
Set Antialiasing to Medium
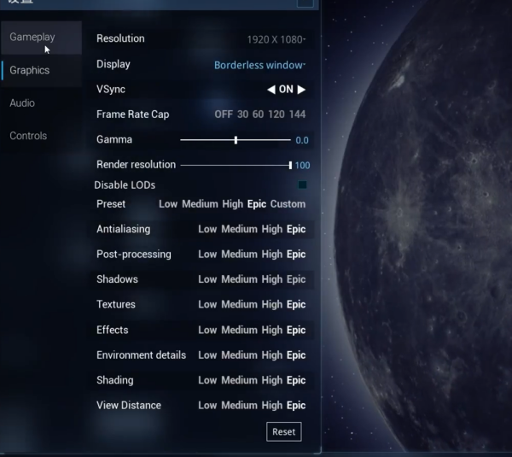point(239,229)
